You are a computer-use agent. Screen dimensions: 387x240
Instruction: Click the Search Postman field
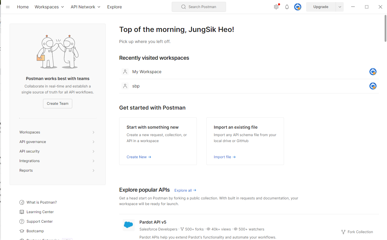pos(199,7)
